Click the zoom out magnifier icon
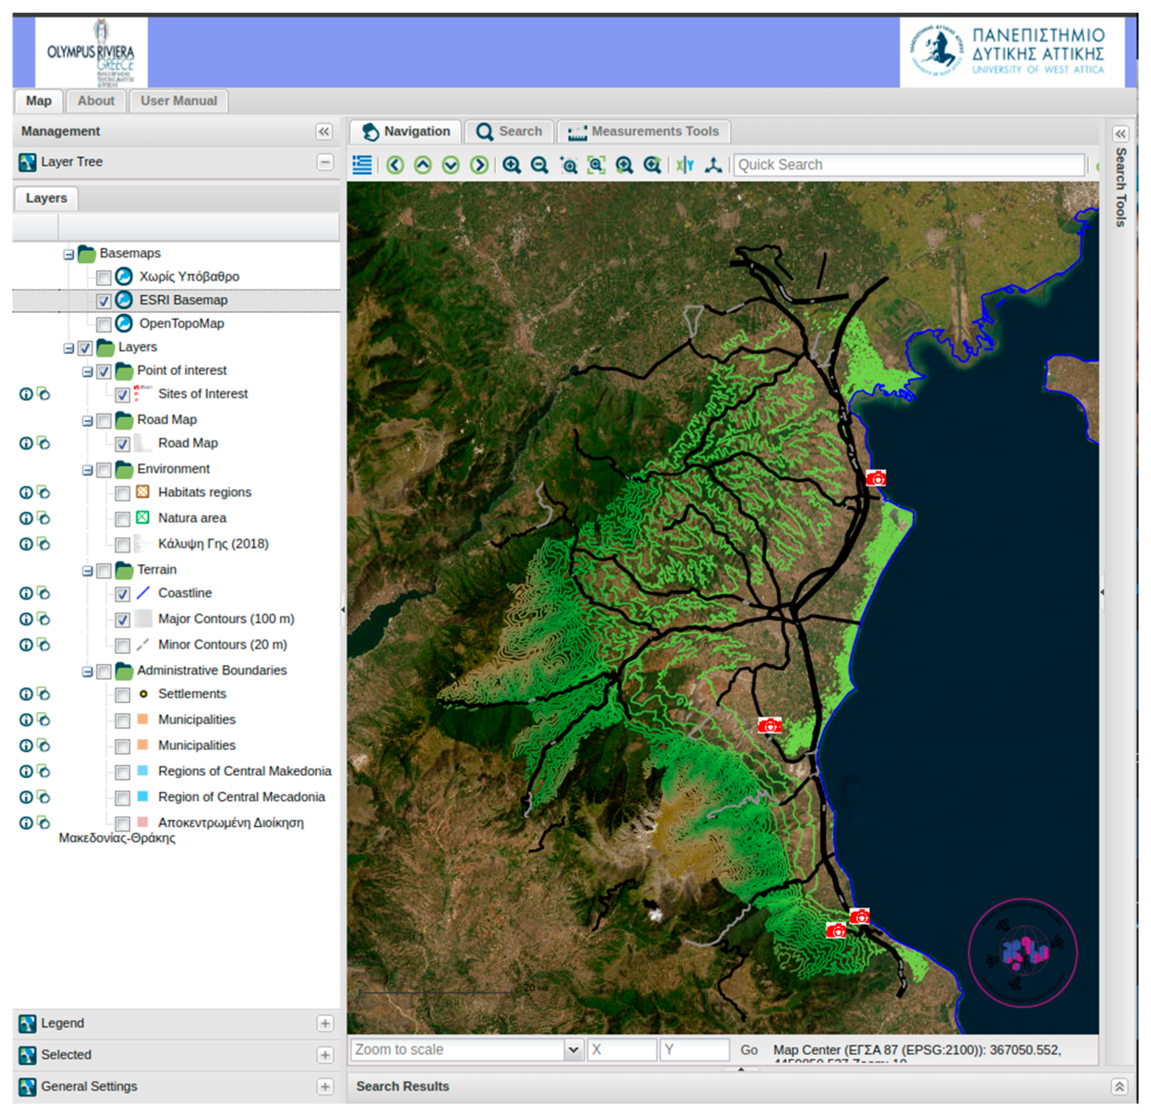1151x1118 pixels. tap(539, 165)
